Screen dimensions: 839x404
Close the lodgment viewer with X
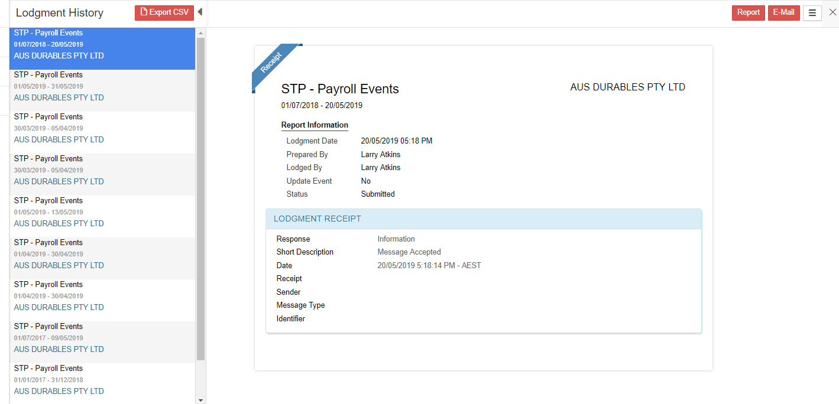(x=832, y=12)
